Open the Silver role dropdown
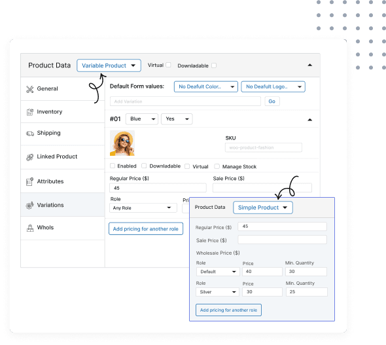This screenshot has width=386, height=345. [217, 292]
